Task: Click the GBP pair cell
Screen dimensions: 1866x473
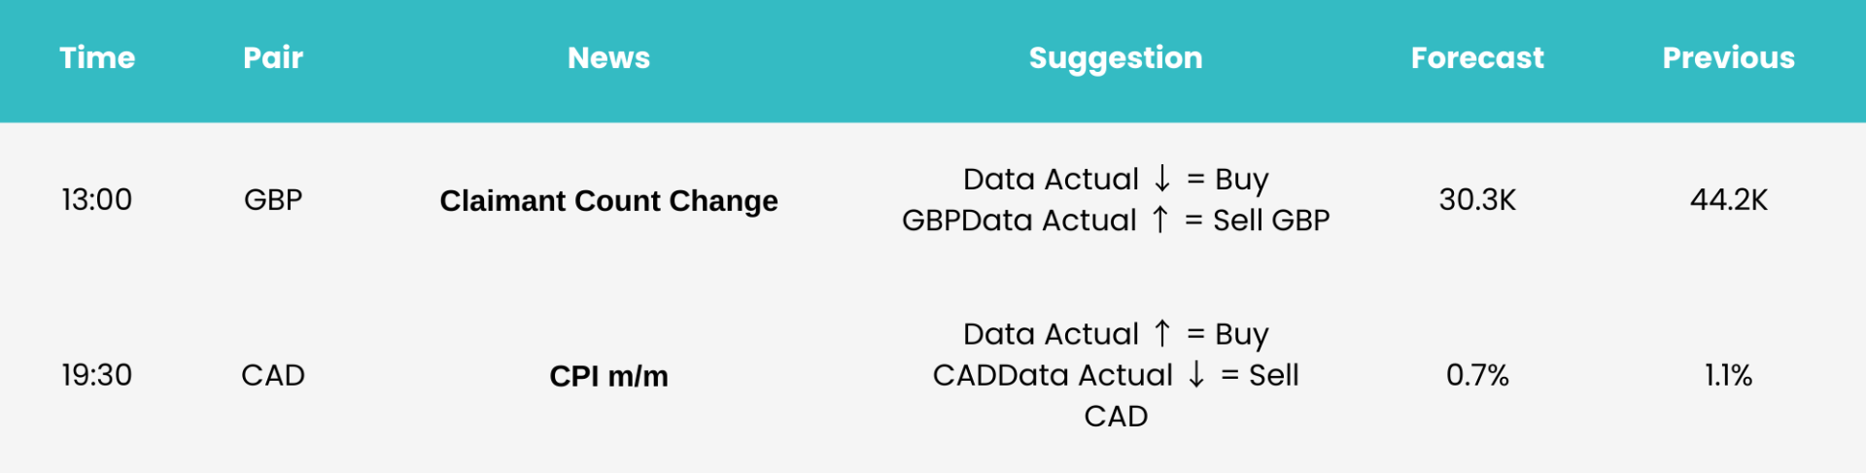Action: (x=273, y=200)
